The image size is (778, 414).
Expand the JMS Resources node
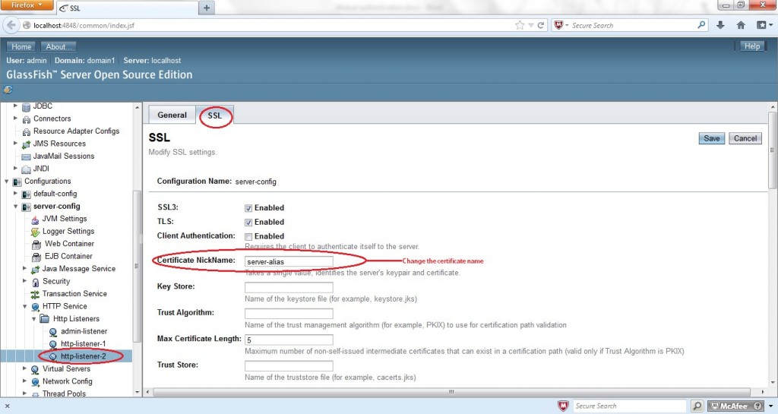(15, 143)
